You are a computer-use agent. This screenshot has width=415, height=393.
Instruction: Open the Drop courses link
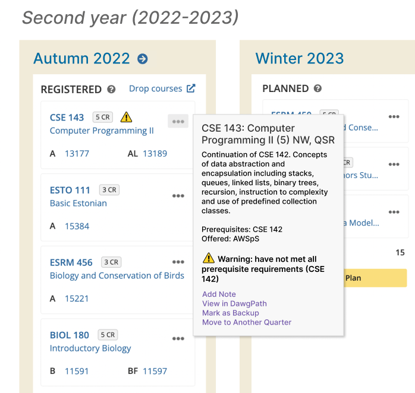tap(156, 88)
